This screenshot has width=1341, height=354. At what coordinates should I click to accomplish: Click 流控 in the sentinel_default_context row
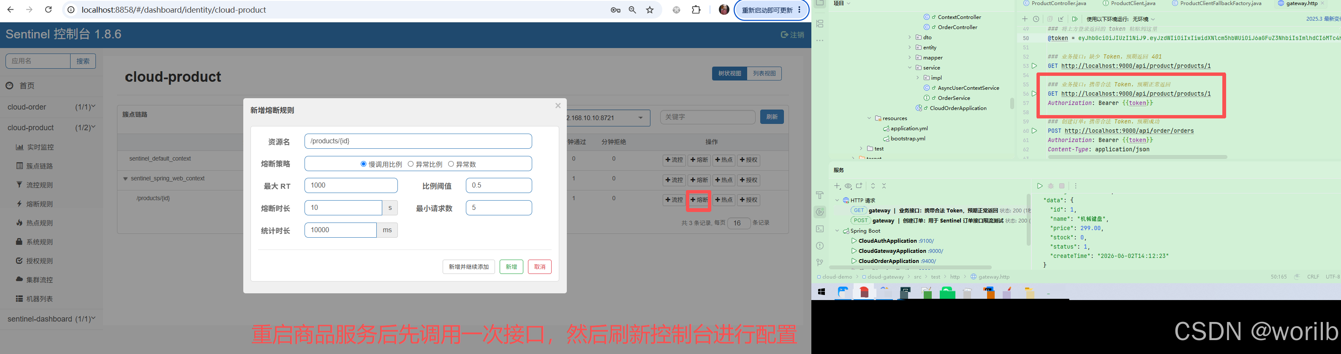pos(674,160)
